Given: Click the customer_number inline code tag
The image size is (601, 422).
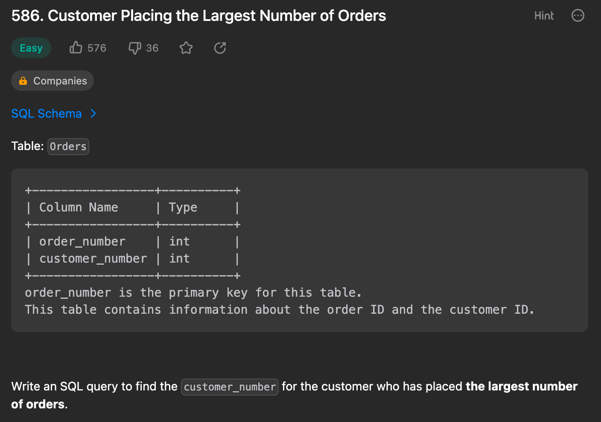Looking at the screenshot, I should tap(230, 387).
